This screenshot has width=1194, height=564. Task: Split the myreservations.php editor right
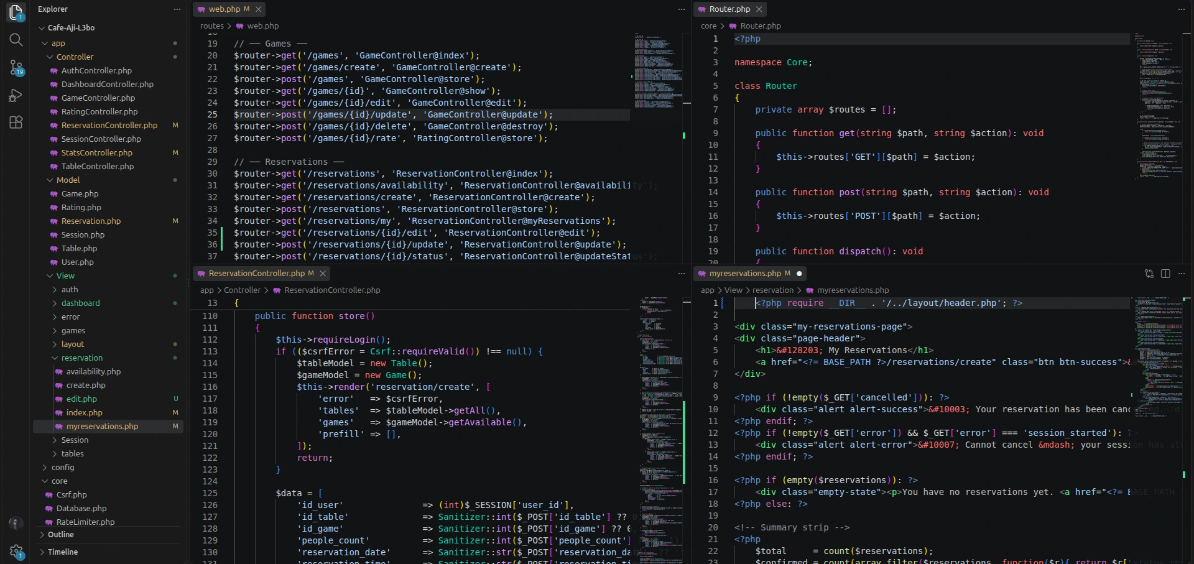click(1165, 274)
